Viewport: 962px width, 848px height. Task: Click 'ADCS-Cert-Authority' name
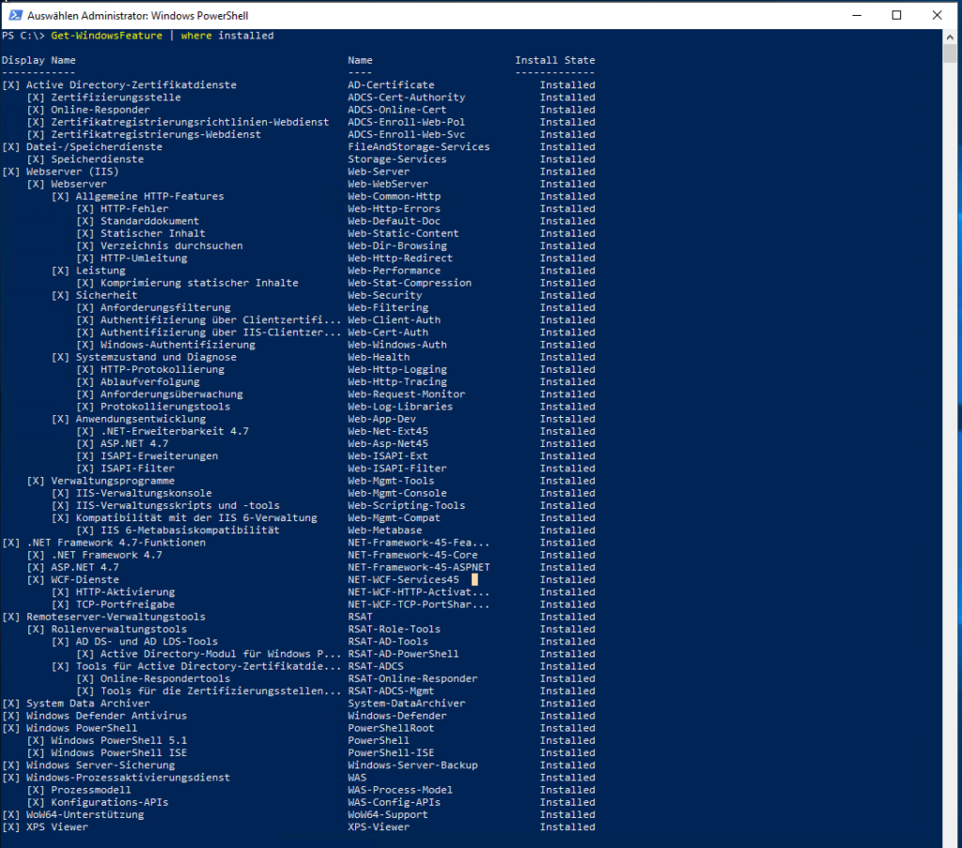[406, 97]
